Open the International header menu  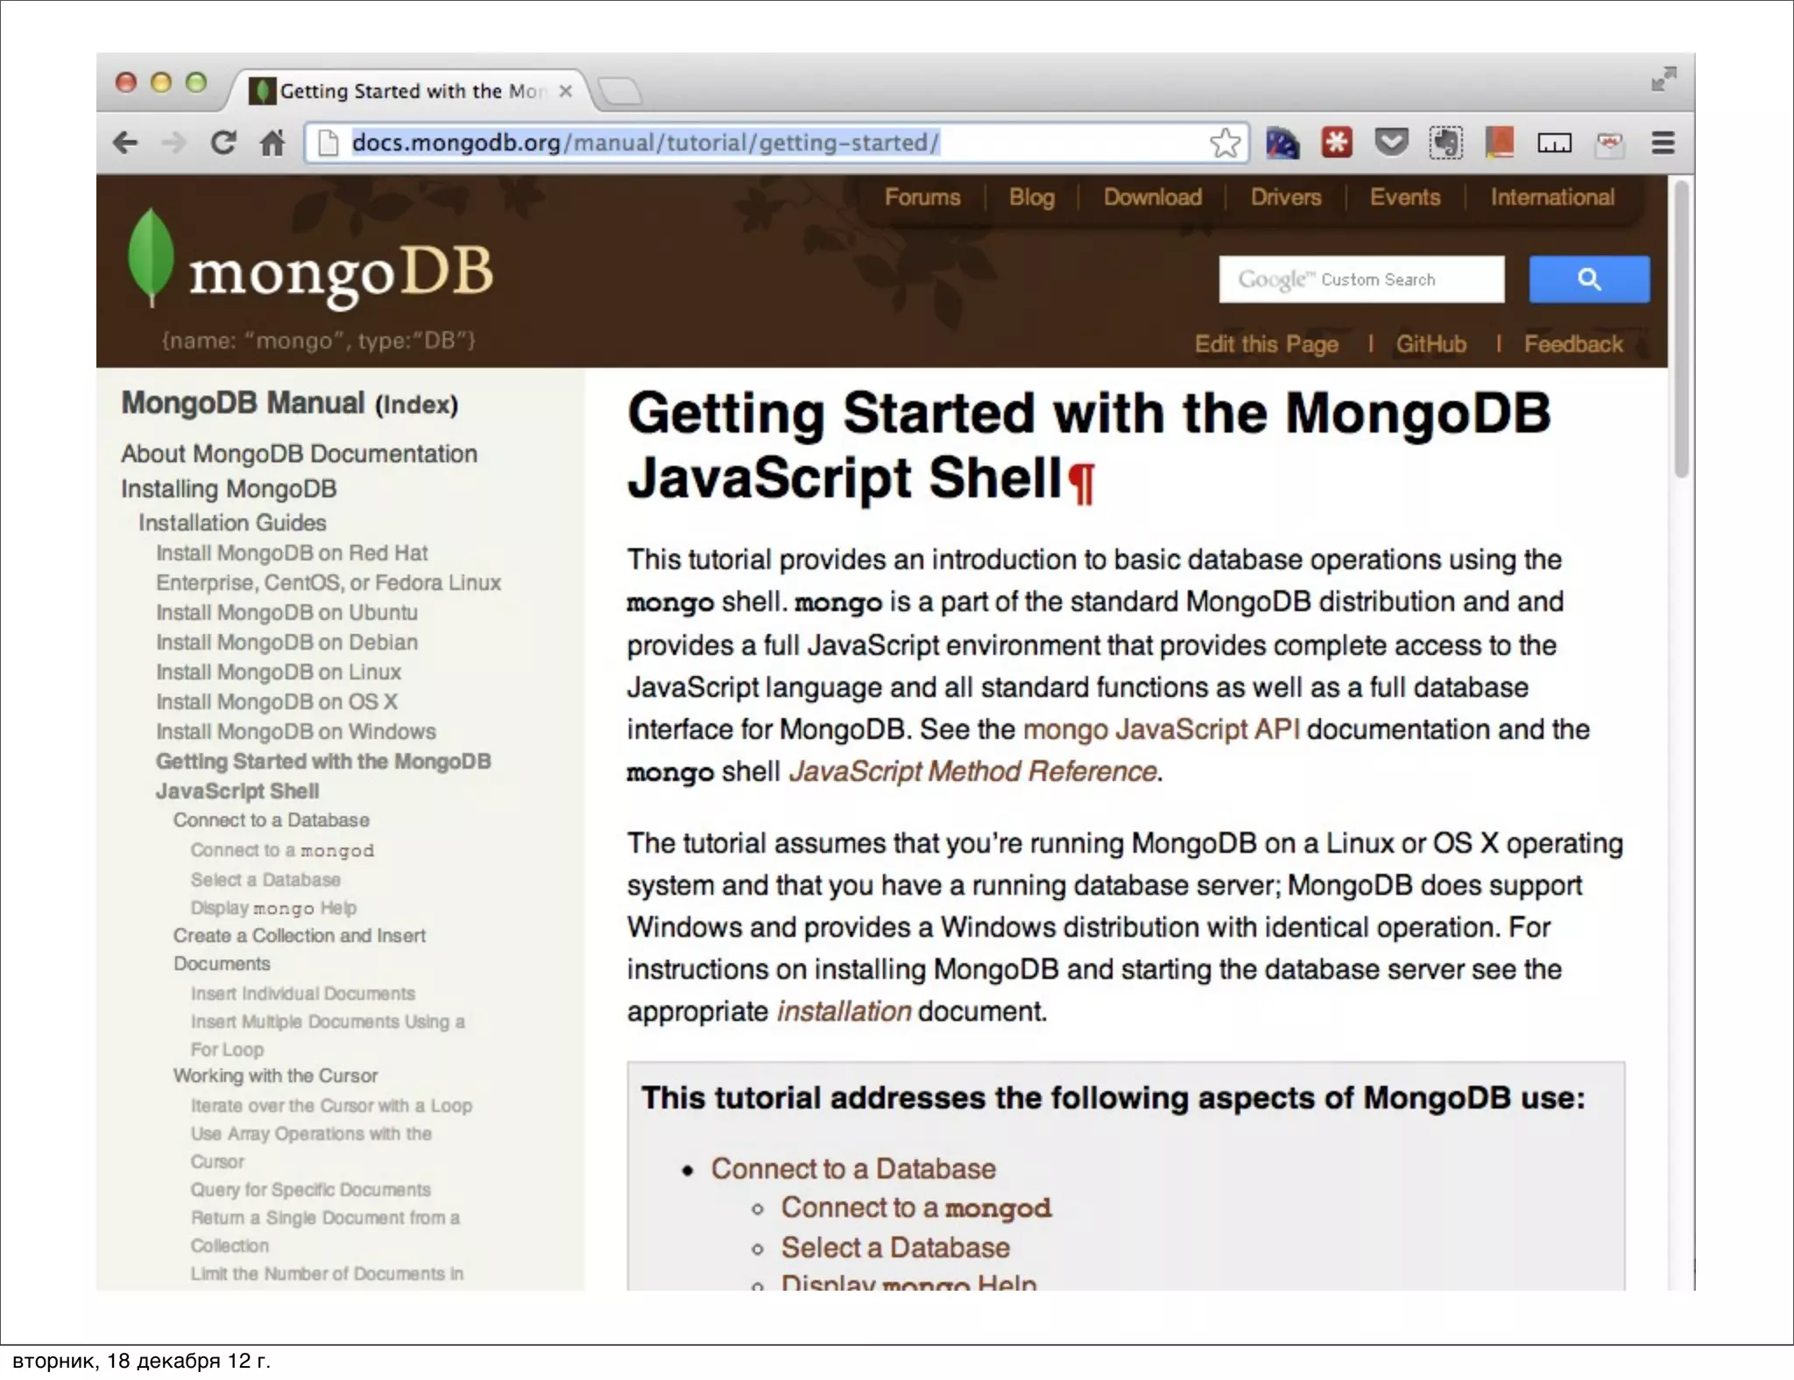tap(1552, 197)
